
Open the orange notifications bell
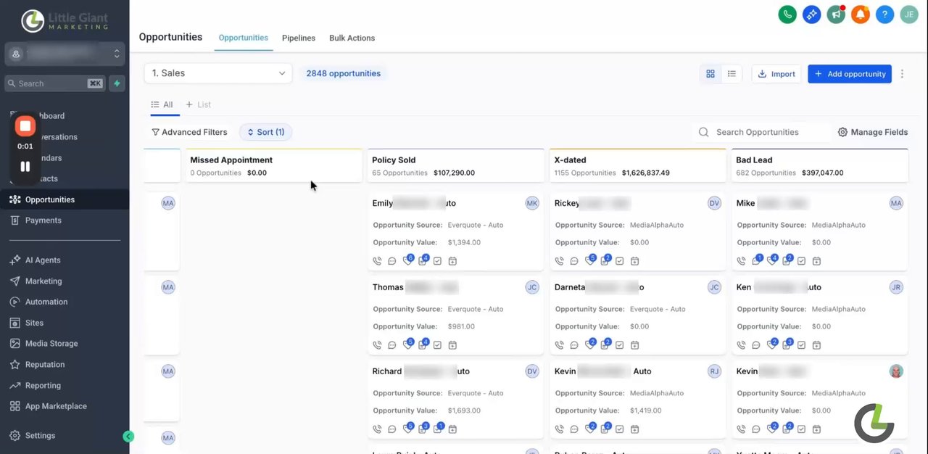click(861, 15)
